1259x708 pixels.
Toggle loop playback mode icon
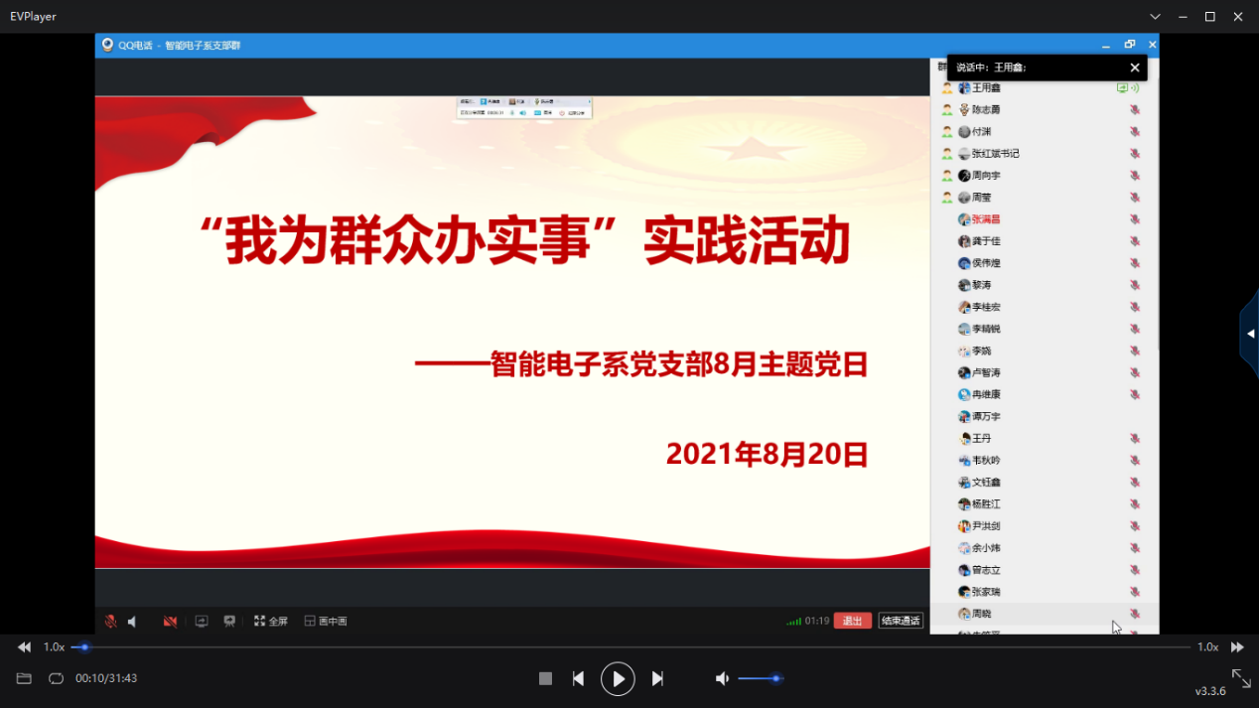coord(56,678)
